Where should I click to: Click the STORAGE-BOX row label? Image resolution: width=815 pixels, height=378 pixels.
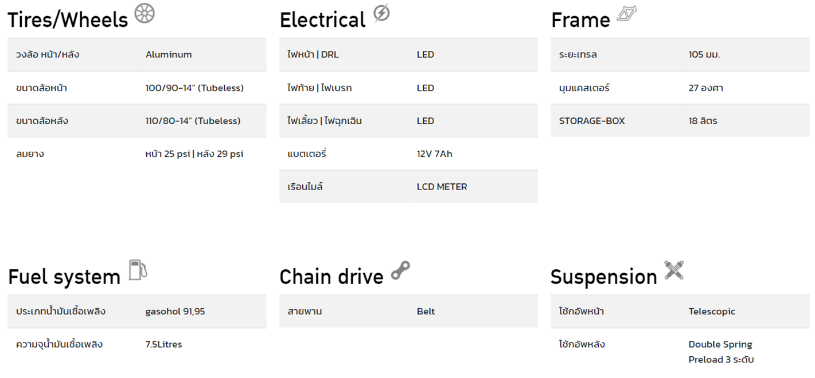coord(592,121)
